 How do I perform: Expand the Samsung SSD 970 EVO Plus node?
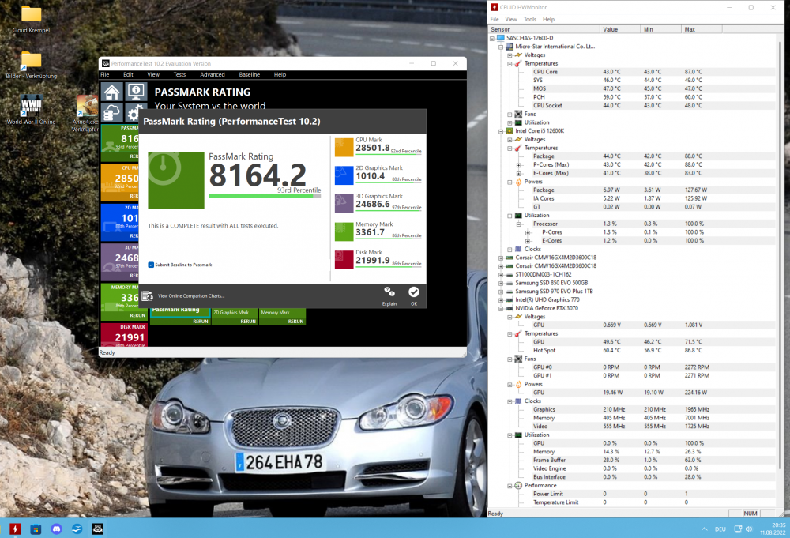point(501,292)
